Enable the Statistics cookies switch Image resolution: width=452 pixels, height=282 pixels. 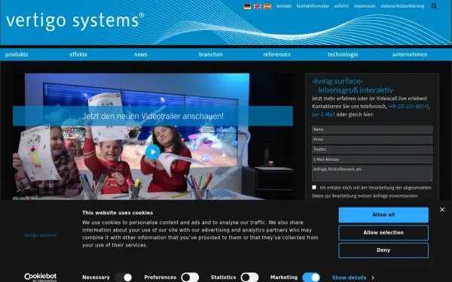click(x=249, y=277)
